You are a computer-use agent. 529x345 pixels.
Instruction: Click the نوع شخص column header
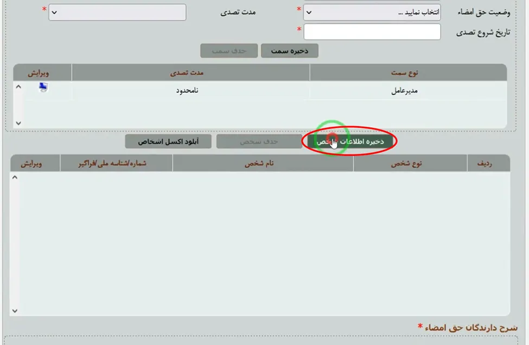point(410,164)
